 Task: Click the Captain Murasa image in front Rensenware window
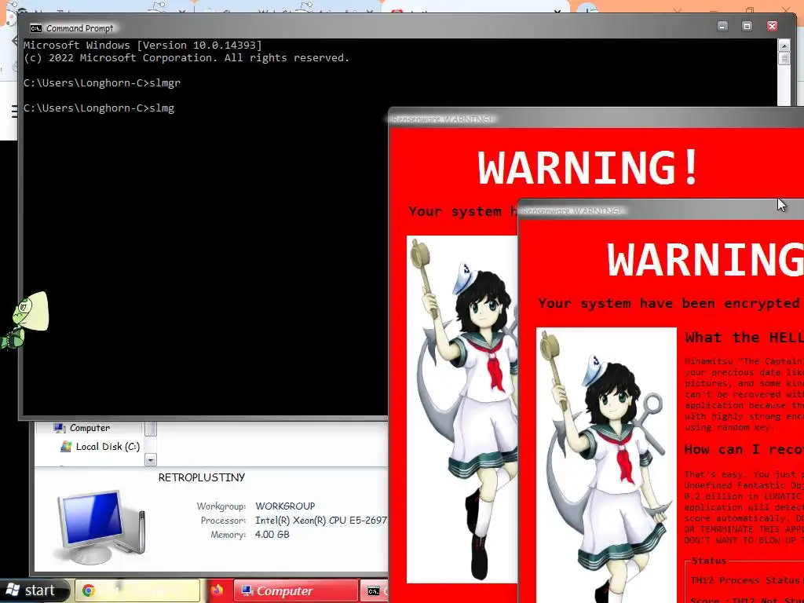point(607,465)
